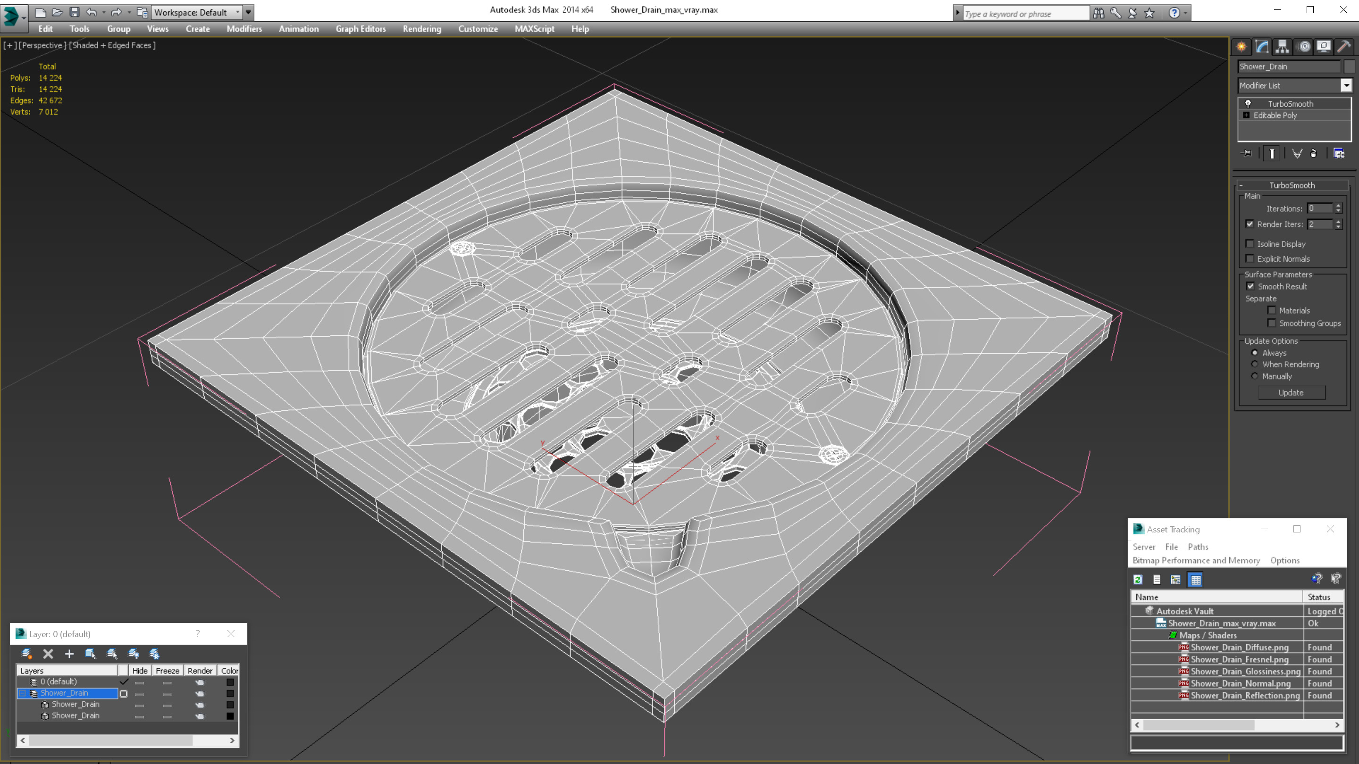Open the Graph Editors menu

click(361, 29)
